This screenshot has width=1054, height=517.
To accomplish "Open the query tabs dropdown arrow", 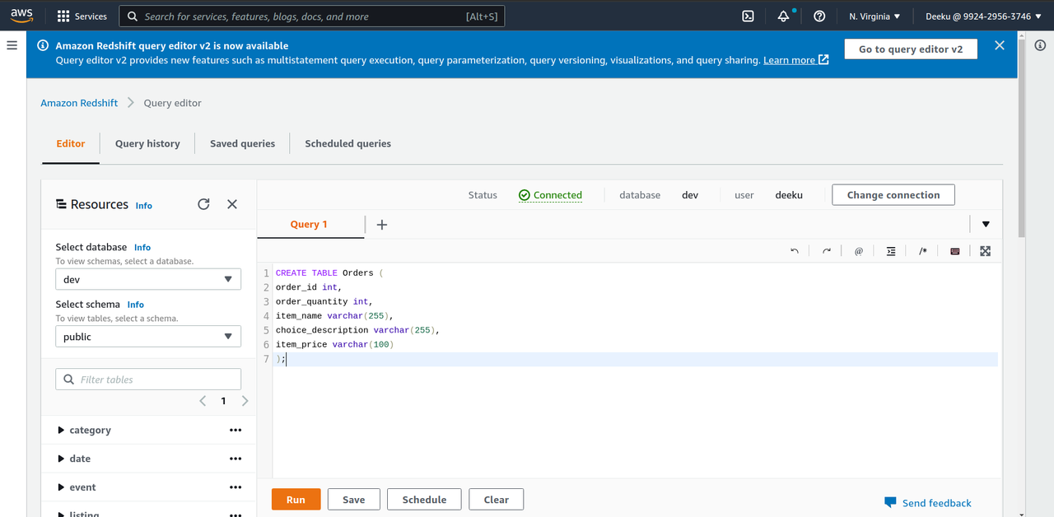I will click(986, 225).
